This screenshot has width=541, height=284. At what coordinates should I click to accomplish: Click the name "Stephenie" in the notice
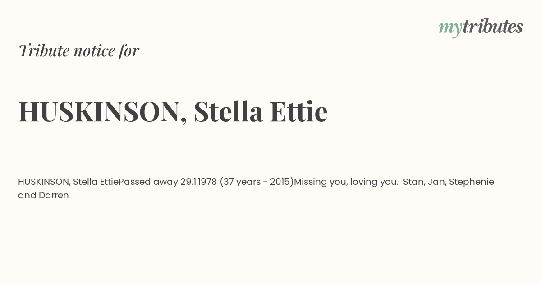472,182
